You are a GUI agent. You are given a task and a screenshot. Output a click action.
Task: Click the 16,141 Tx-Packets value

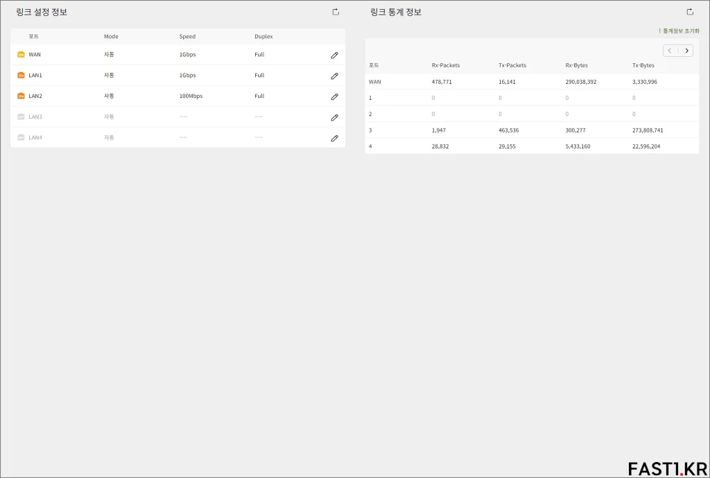click(507, 82)
